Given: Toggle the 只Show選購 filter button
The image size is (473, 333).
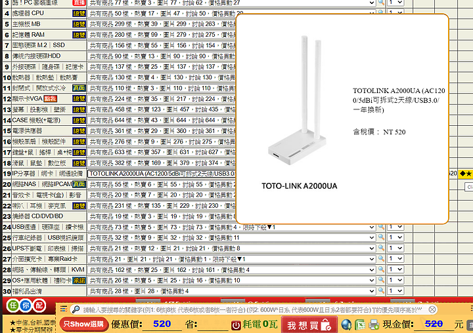Looking at the screenshot, I should pyautogui.click(x=83, y=324).
